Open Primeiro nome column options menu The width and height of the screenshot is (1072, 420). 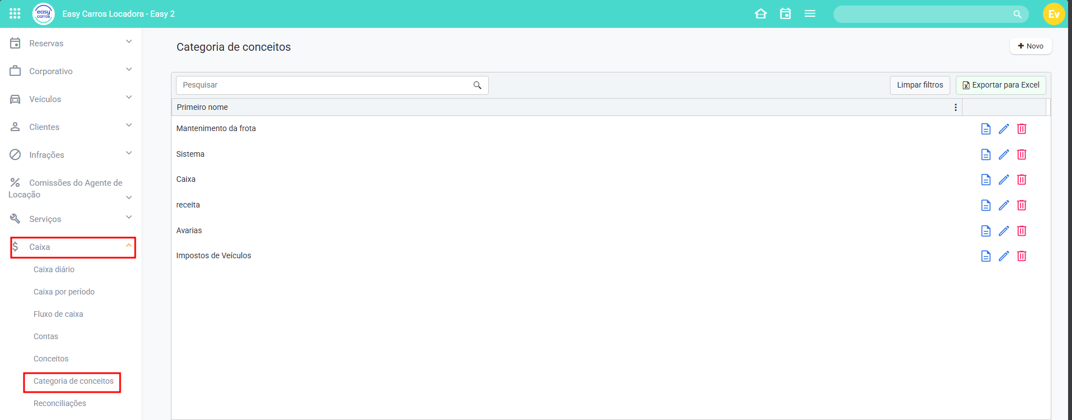[955, 108]
